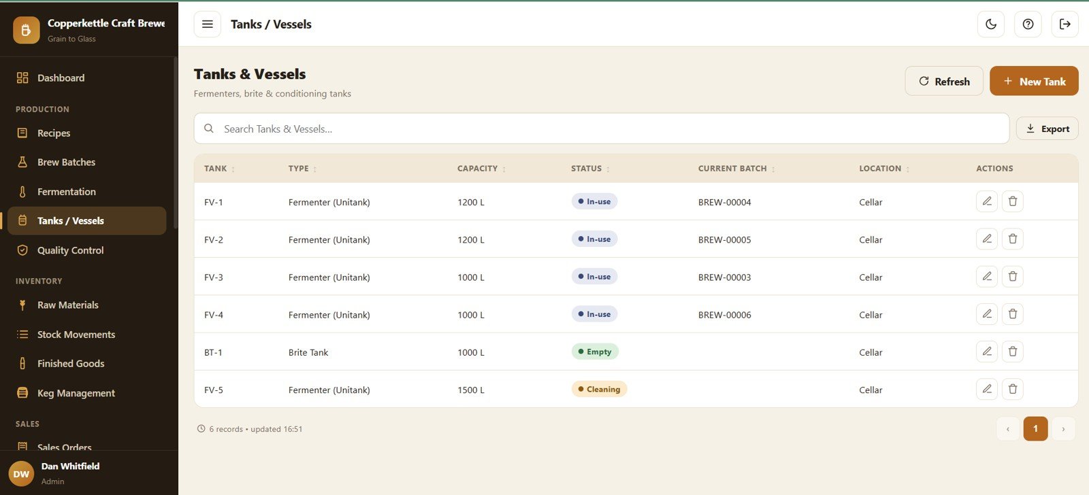This screenshot has width=1089, height=495.
Task: Go to previous page arrow
Action: click(x=1008, y=428)
